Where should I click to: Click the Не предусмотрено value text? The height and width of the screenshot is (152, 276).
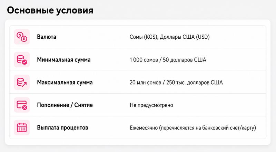[151, 105]
